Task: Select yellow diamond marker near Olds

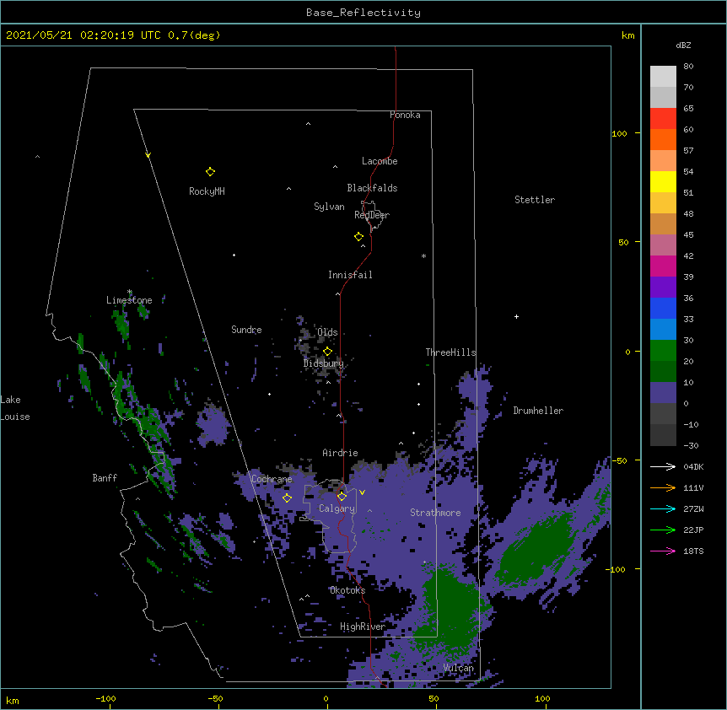Action: point(327,352)
